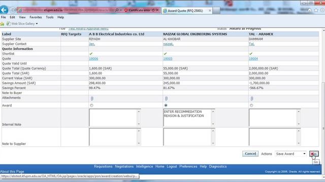
Task: Click the address bar search magnifier icon
Action: [117, 10]
